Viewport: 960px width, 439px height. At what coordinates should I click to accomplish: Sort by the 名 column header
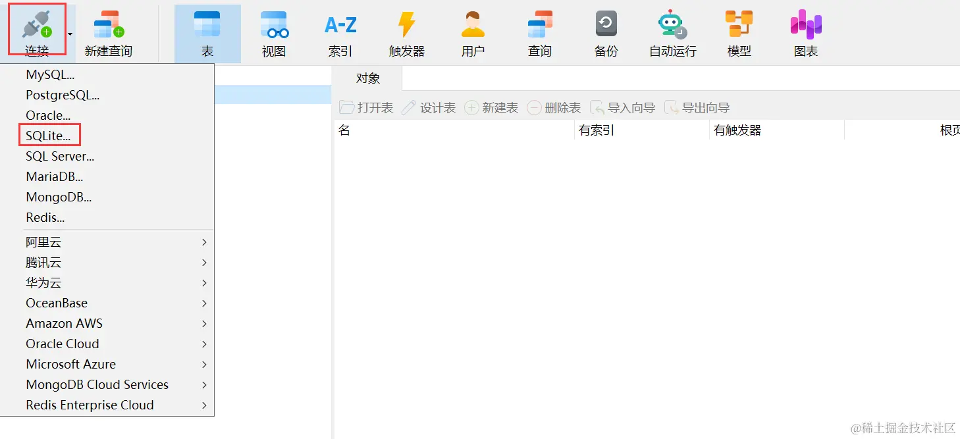(454, 130)
